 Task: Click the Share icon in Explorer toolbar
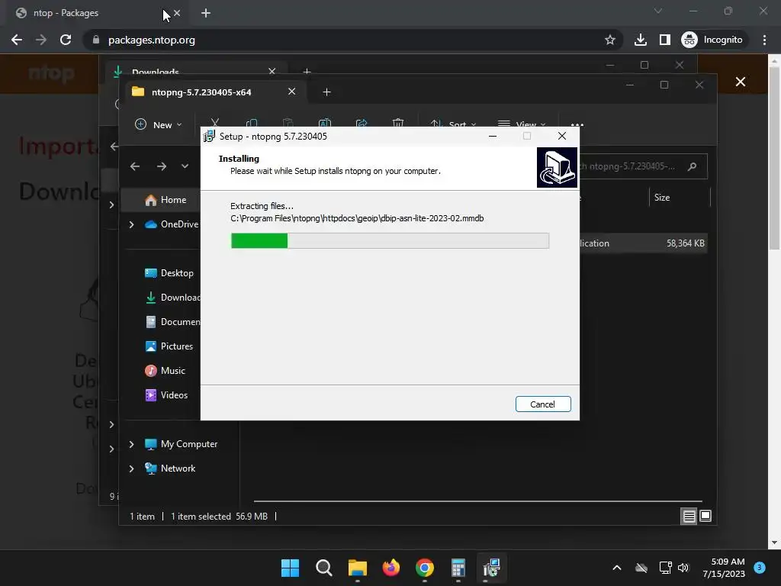[x=362, y=123]
